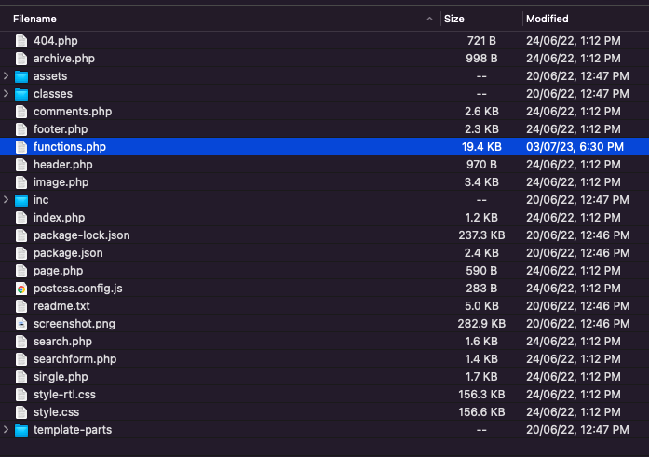Click the 156.6 KB size value
The height and width of the screenshot is (457, 649).
point(481,412)
